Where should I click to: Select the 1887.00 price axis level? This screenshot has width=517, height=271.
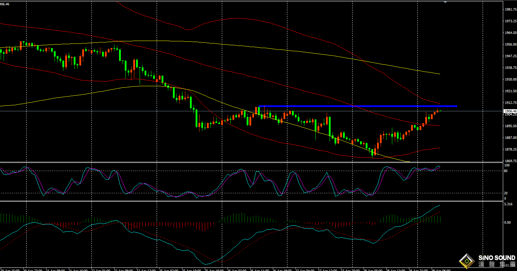click(510, 138)
